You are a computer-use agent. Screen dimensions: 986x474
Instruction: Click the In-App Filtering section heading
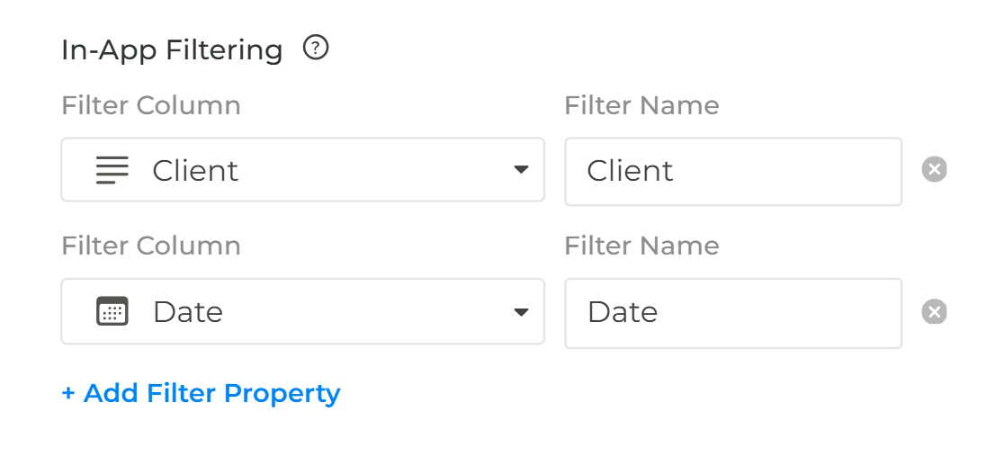(x=172, y=49)
